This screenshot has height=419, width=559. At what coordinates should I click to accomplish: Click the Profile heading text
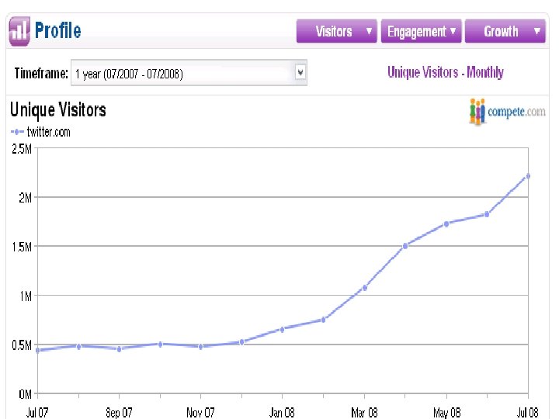point(57,30)
